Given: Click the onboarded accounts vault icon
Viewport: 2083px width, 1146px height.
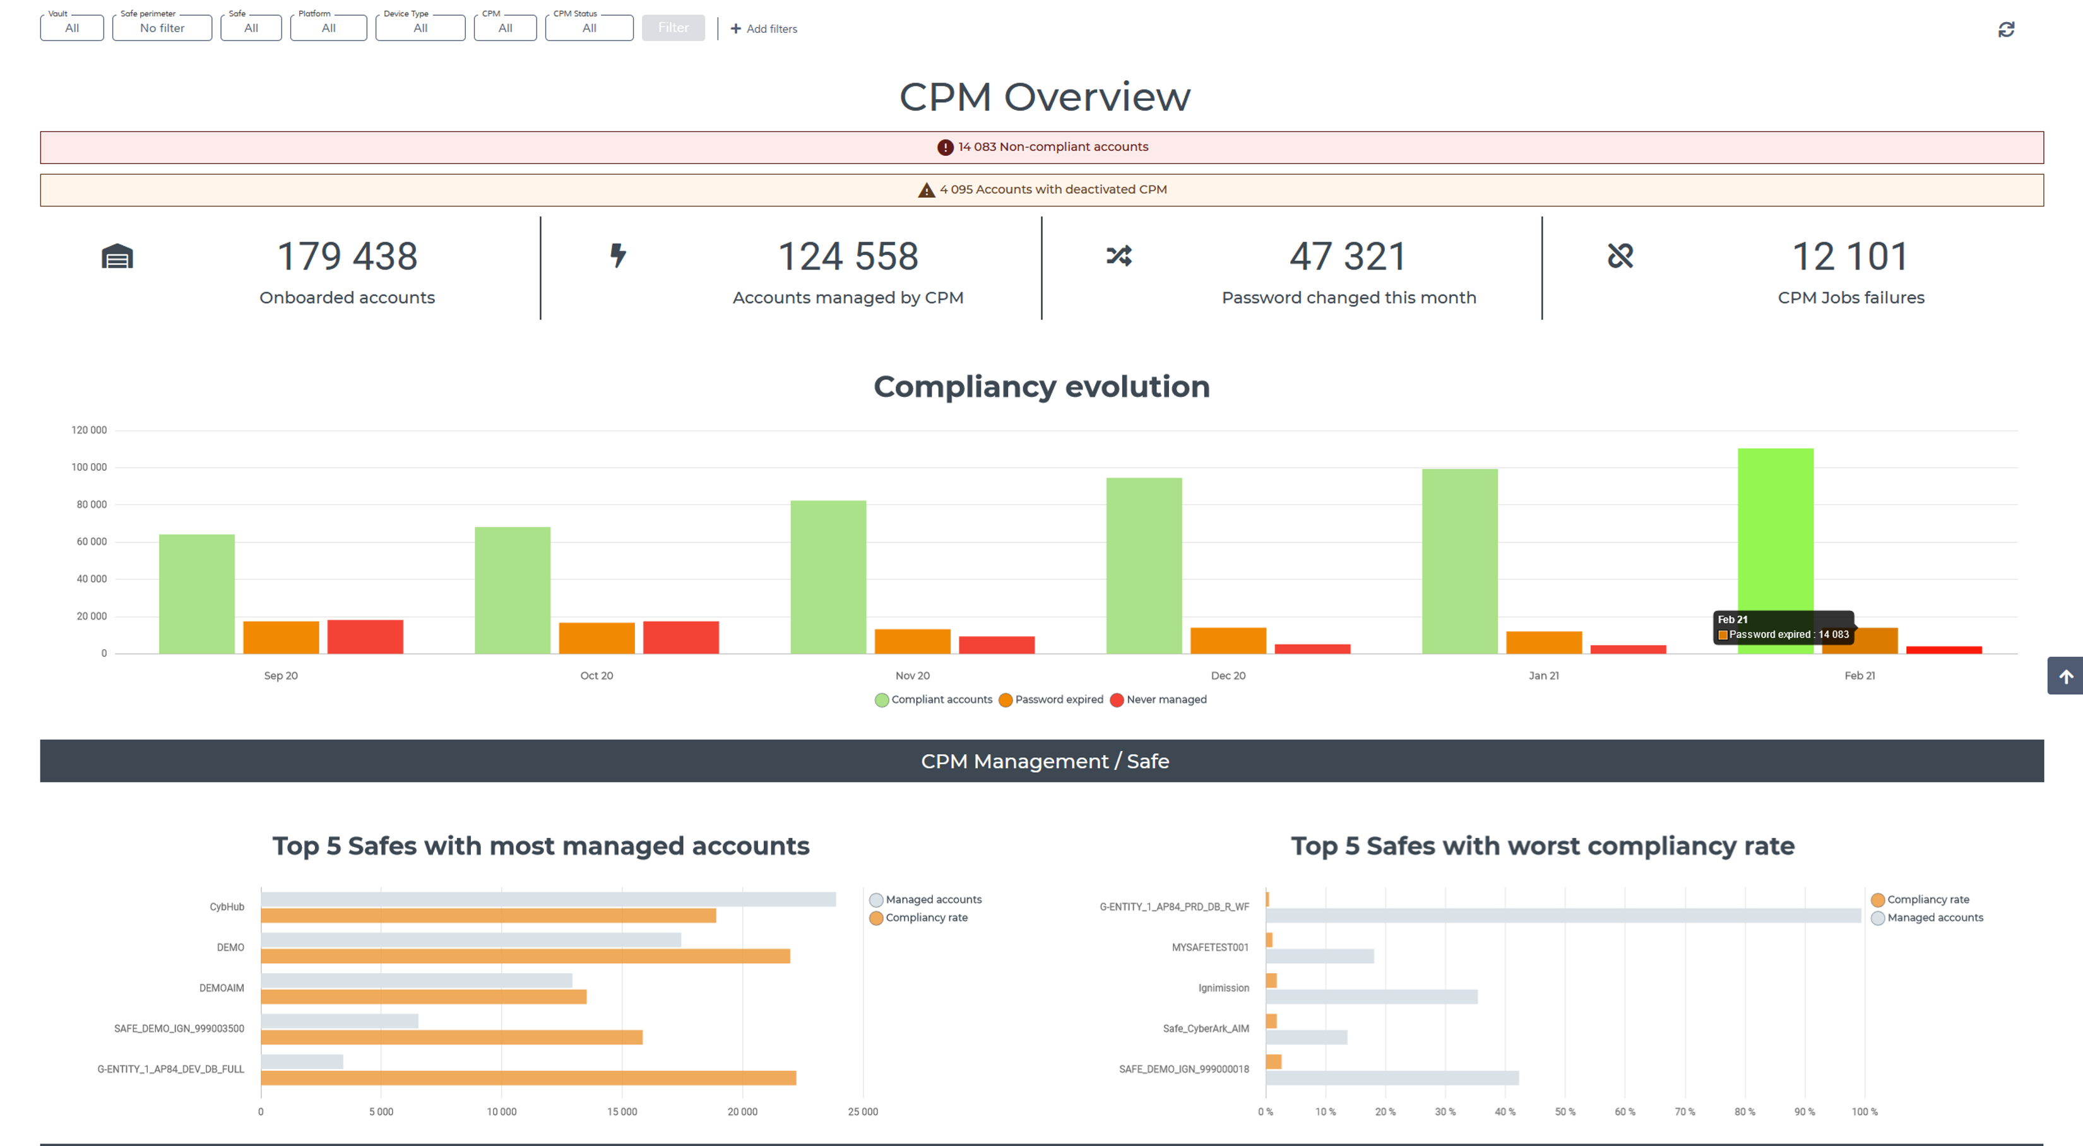Looking at the screenshot, I should tap(117, 256).
